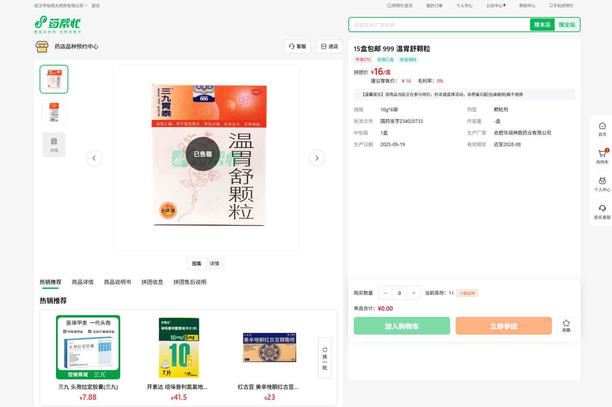Decrease purchase quantity with minus button
612x407 pixels.
pyautogui.click(x=385, y=293)
